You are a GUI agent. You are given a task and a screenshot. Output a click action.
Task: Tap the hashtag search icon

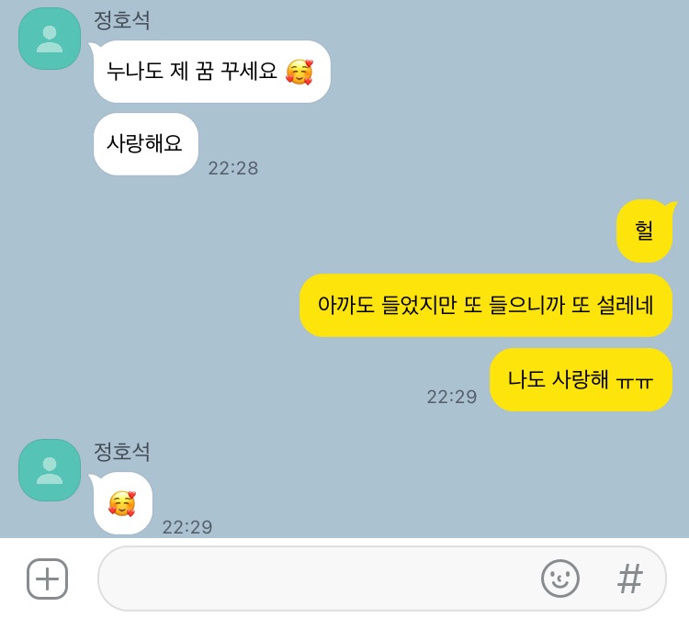629,579
